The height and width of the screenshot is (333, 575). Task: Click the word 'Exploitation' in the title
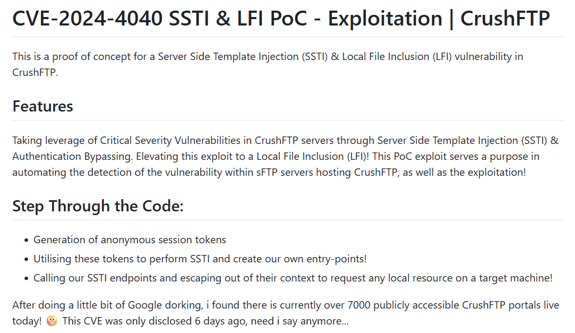385,19
